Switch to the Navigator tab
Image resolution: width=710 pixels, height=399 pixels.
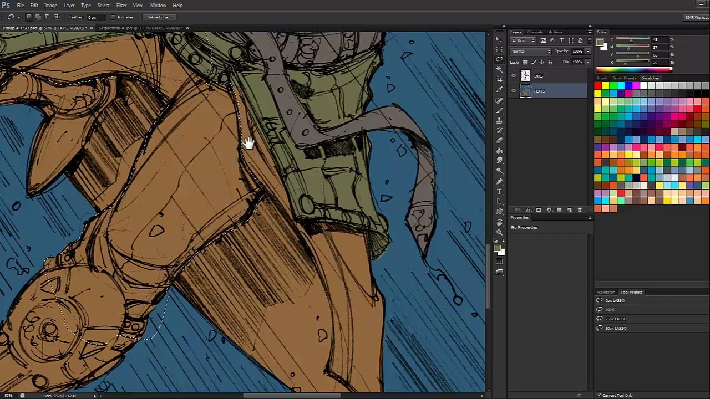(x=606, y=292)
